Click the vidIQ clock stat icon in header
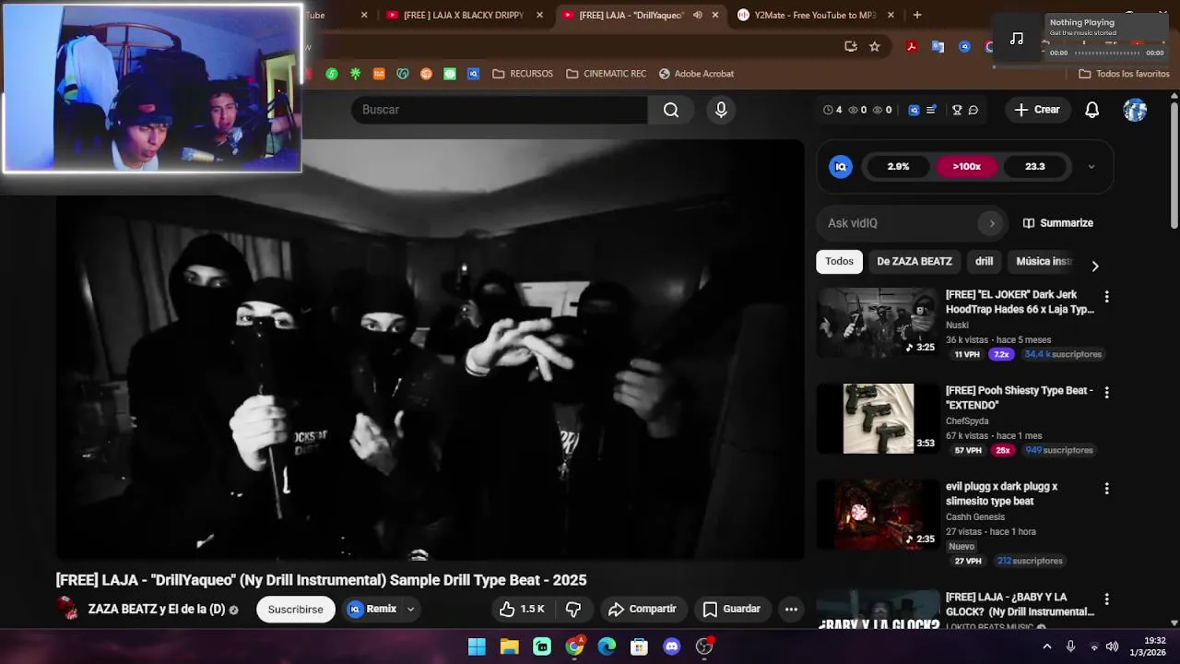Image resolution: width=1180 pixels, height=664 pixels. tap(828, 110)
